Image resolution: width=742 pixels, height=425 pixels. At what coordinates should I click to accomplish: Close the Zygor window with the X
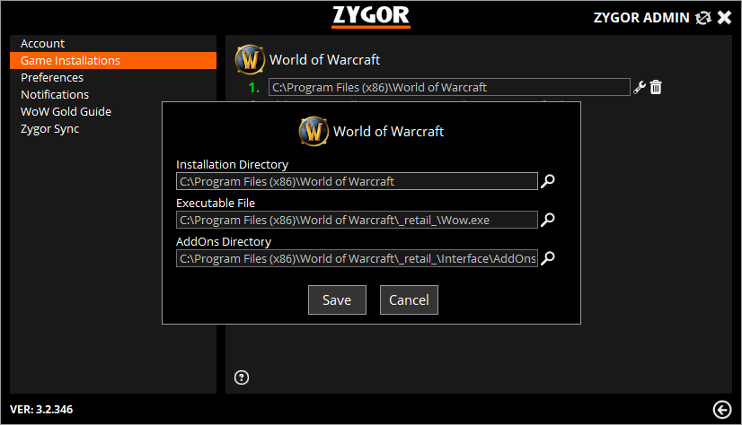725,17
